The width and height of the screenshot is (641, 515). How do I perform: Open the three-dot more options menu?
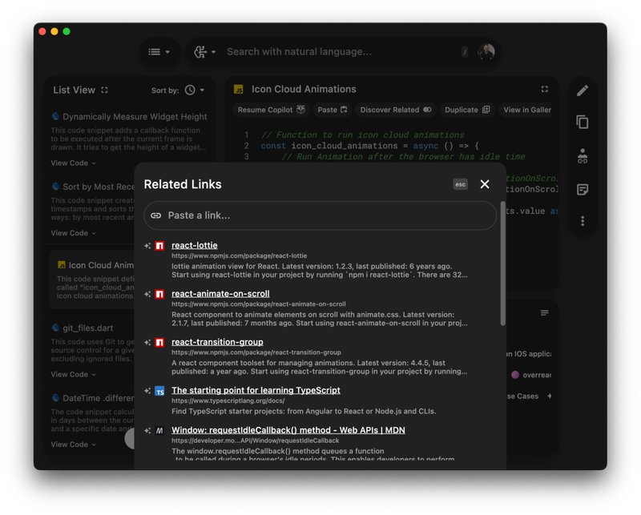coord(583,219)
